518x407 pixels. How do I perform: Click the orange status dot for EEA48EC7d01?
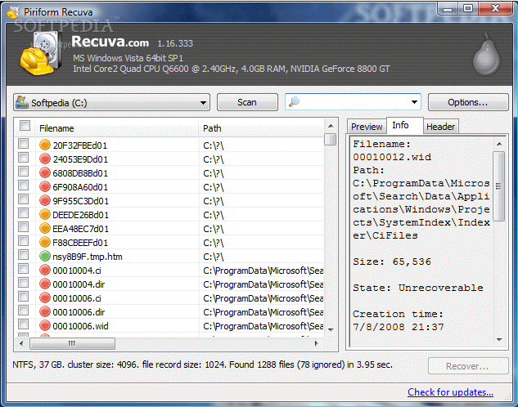pos(44,228)
